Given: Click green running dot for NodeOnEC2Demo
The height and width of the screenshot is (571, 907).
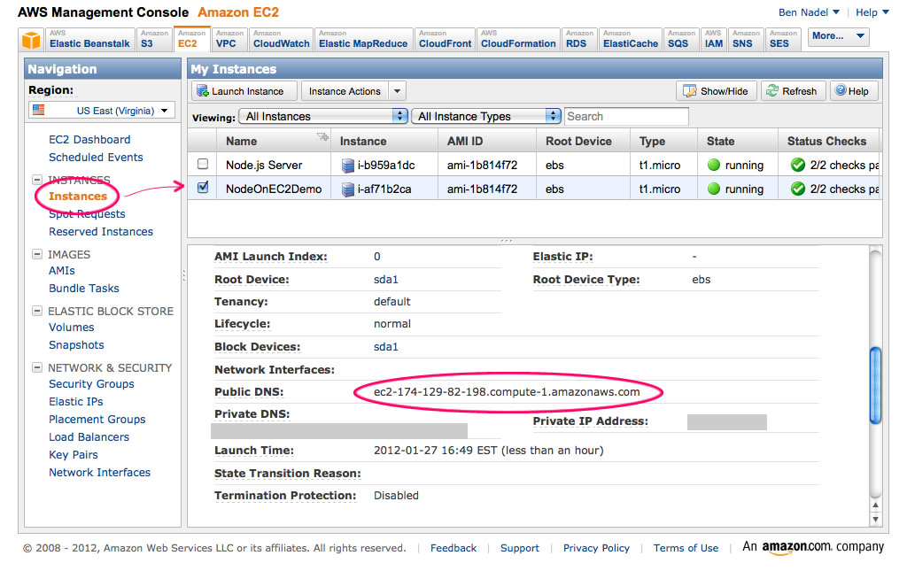Looking at the screenshot, I should pyautogui.click(x=714, y=189).
